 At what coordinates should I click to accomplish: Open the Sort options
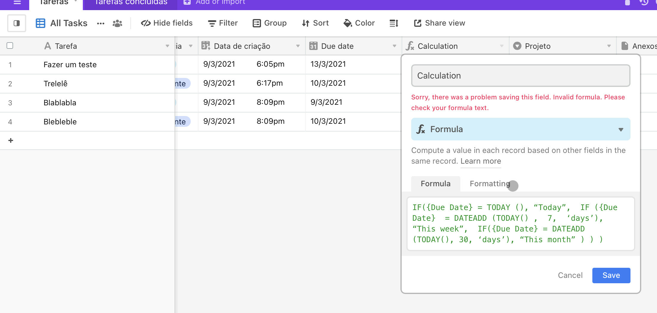point(315,23)
